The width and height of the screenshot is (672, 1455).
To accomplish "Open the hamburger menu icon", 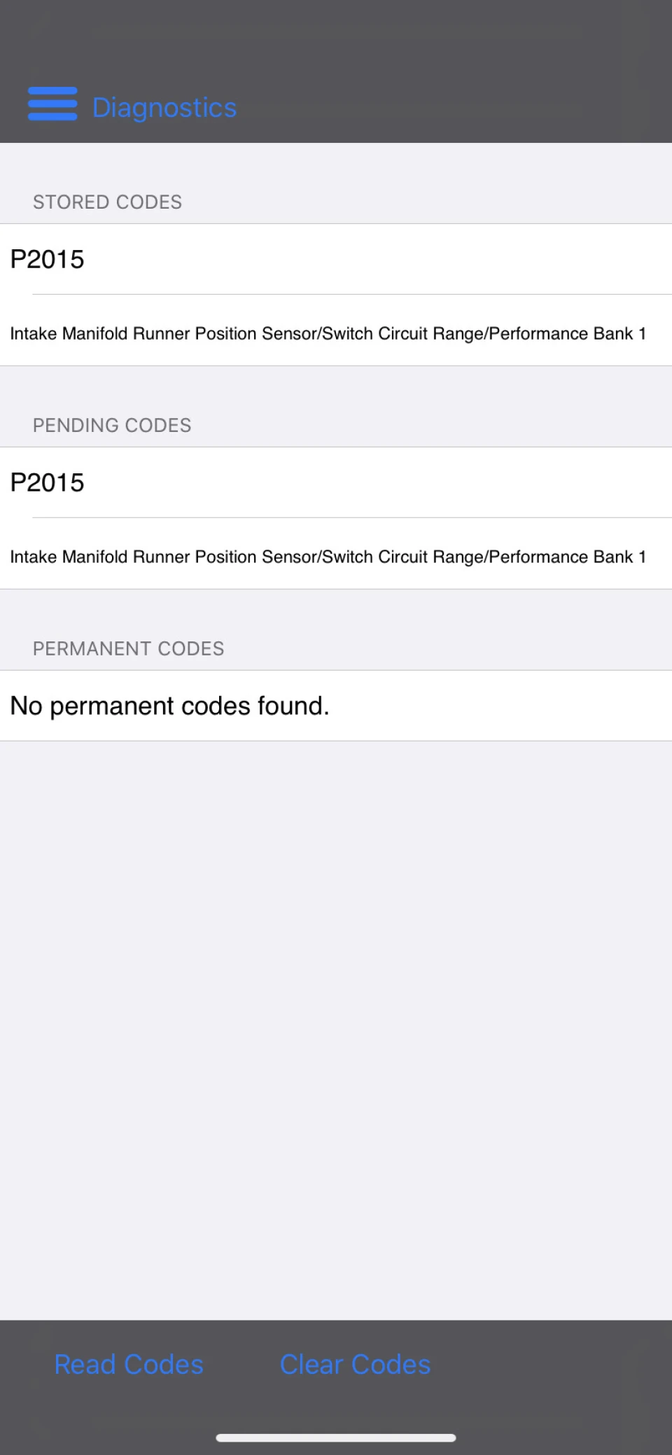I will 52,104.
